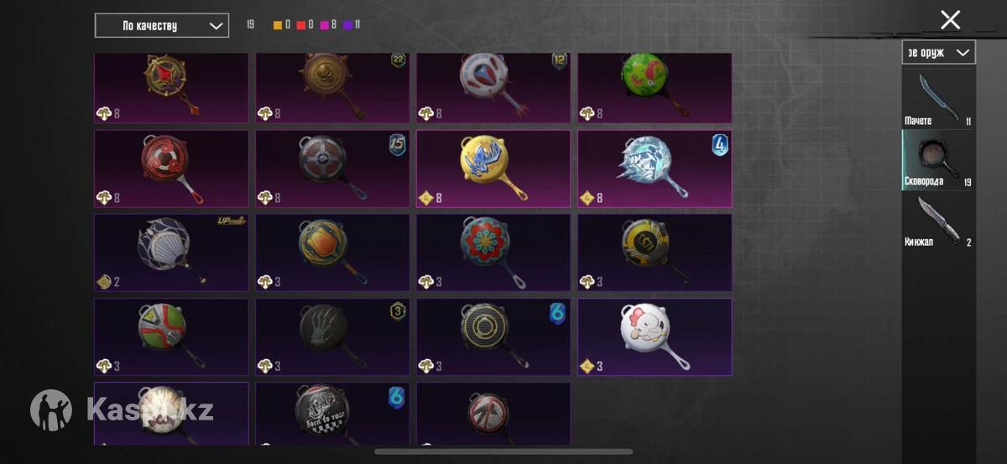Select the flower-pattern pan skin
Screen dimensions: 1007x464
point(493,253)
